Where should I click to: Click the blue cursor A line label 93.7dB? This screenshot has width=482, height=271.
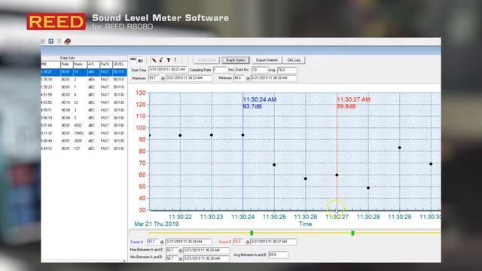click(252, 106)
